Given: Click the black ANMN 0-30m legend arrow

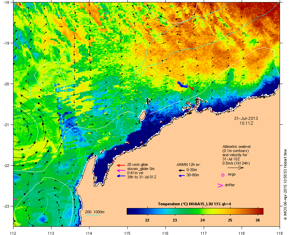Looking at the screenshot, I should [x=182, y=170].
